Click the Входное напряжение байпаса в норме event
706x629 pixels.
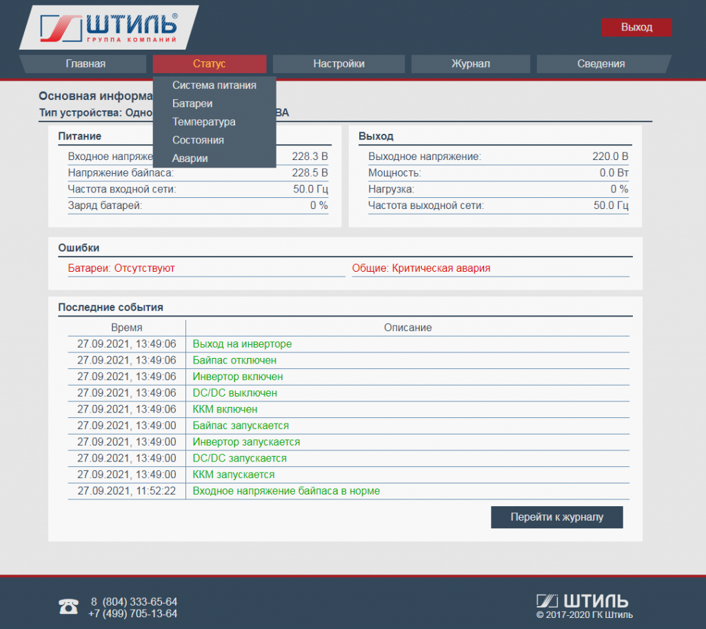[286, 491]
